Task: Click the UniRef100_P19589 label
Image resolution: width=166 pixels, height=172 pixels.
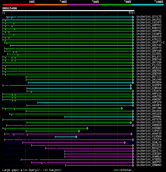Action: 149,136
